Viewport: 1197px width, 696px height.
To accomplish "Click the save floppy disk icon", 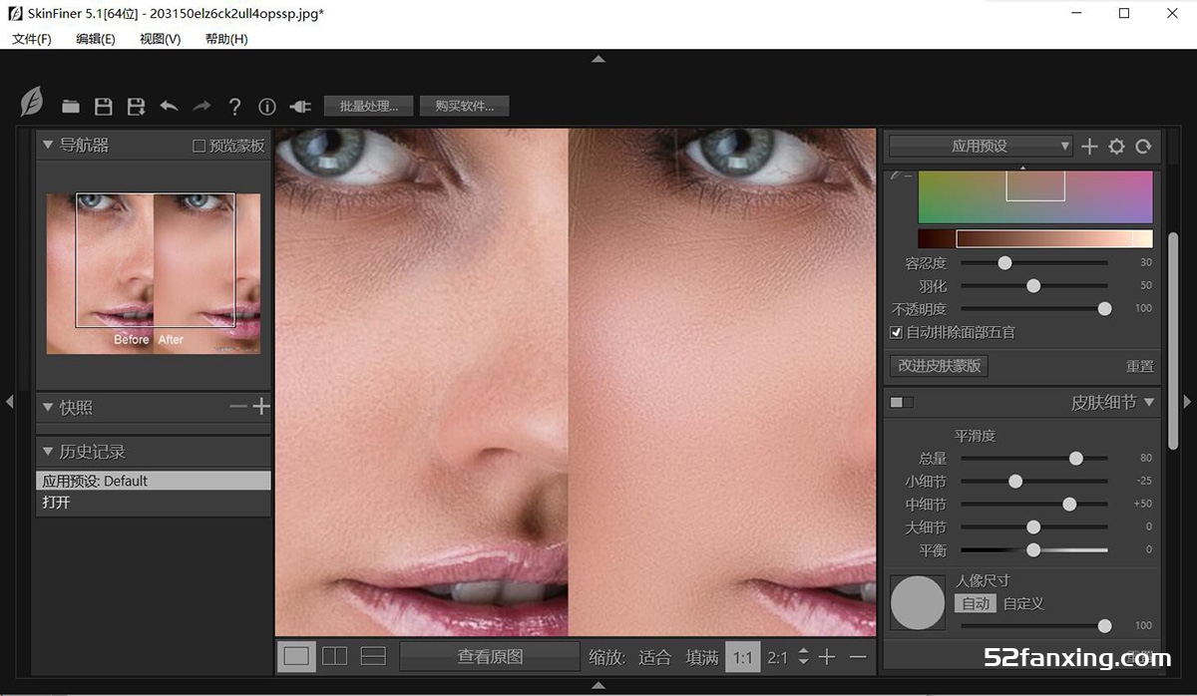I will point(103,107).
